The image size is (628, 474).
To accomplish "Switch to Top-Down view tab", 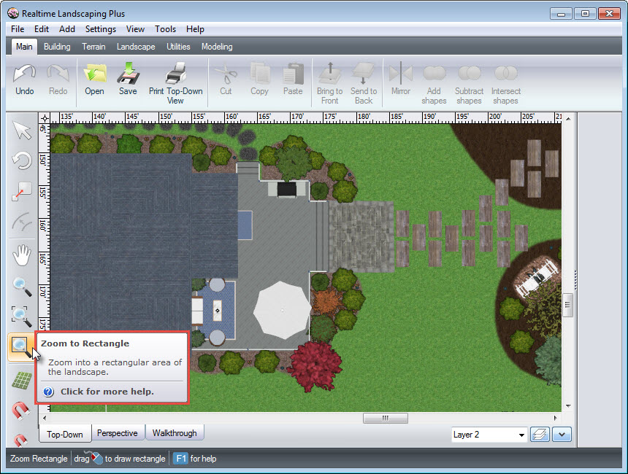I will (x=65, y=435).
